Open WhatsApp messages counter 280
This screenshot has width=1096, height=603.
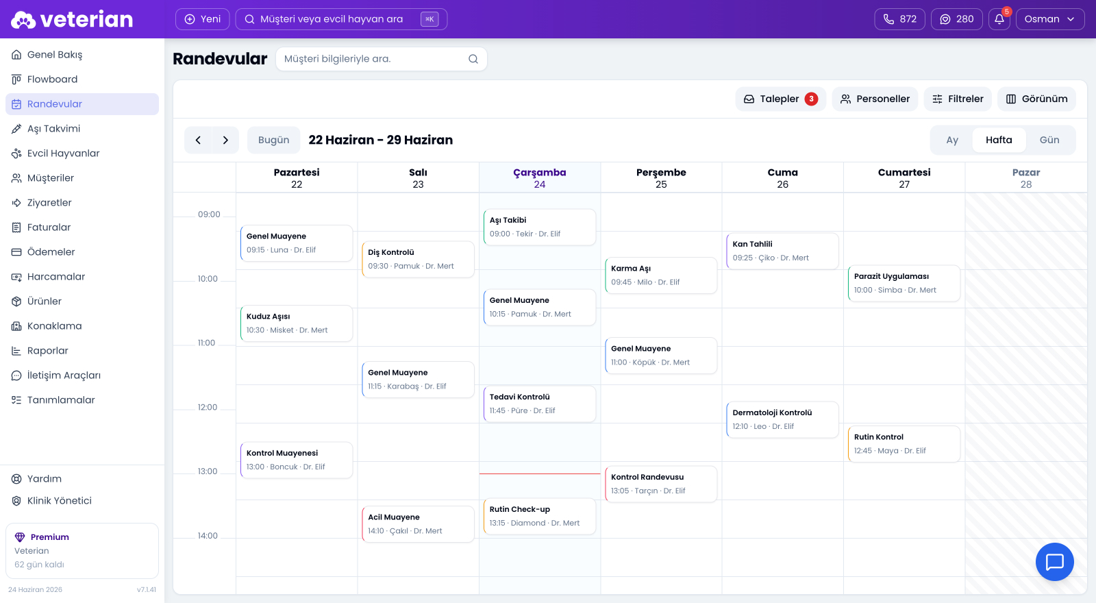tap(957, 19)
